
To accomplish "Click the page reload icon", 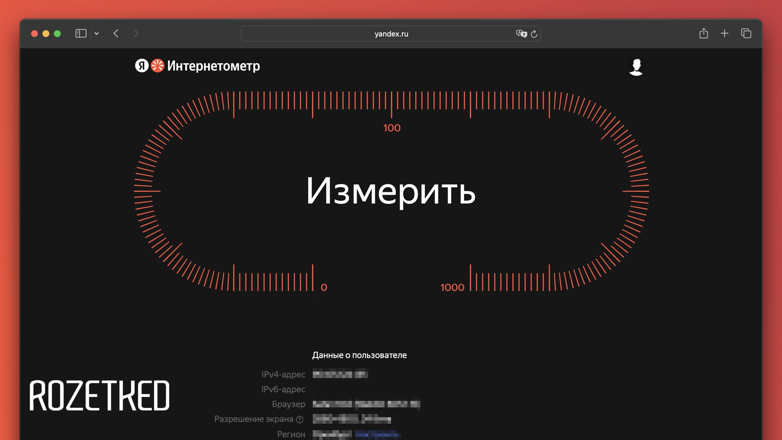I will pos(534,34).
